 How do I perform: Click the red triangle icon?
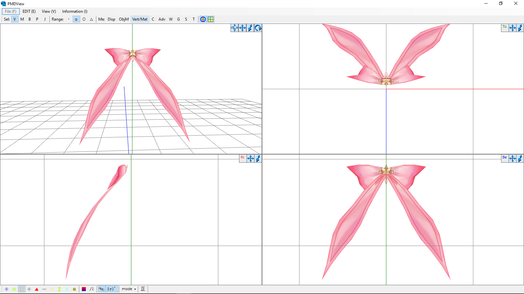pyautogui.click(x=37, y=289)
